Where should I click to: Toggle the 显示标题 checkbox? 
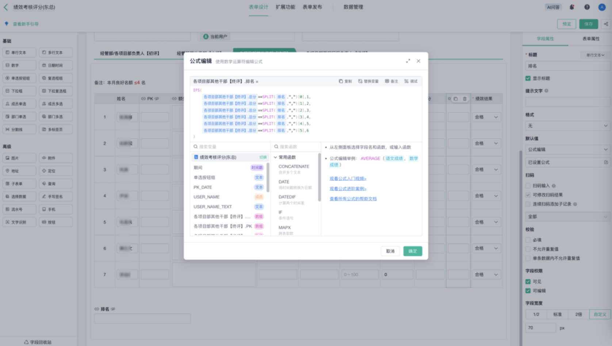[528, 78]
